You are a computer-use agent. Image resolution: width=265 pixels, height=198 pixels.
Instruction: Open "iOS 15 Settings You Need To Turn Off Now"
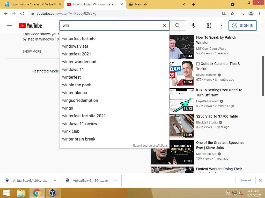coord(219,93)
